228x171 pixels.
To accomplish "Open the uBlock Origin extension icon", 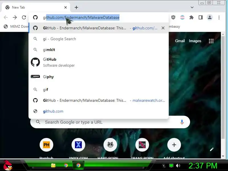I will click(x=173, y=17).
